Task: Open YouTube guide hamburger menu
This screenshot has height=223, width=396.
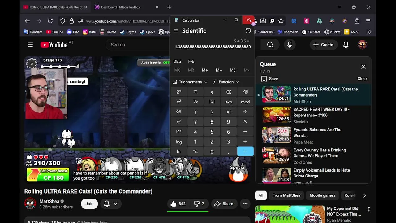Action: coord(30,45)
